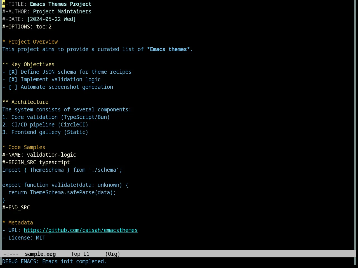The height and width of the screenshot is (268, 358).
Task: Click the bold '*Emacs themes*' text
Action: pyautogui.click(x=168, y=49)
